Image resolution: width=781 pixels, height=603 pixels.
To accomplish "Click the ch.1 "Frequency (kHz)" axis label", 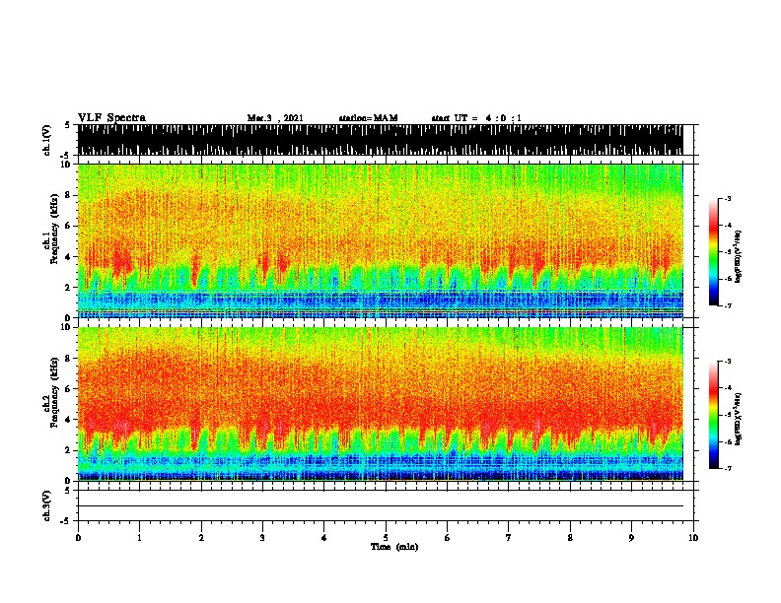I will pyautogui.click(x=54, y=229).
